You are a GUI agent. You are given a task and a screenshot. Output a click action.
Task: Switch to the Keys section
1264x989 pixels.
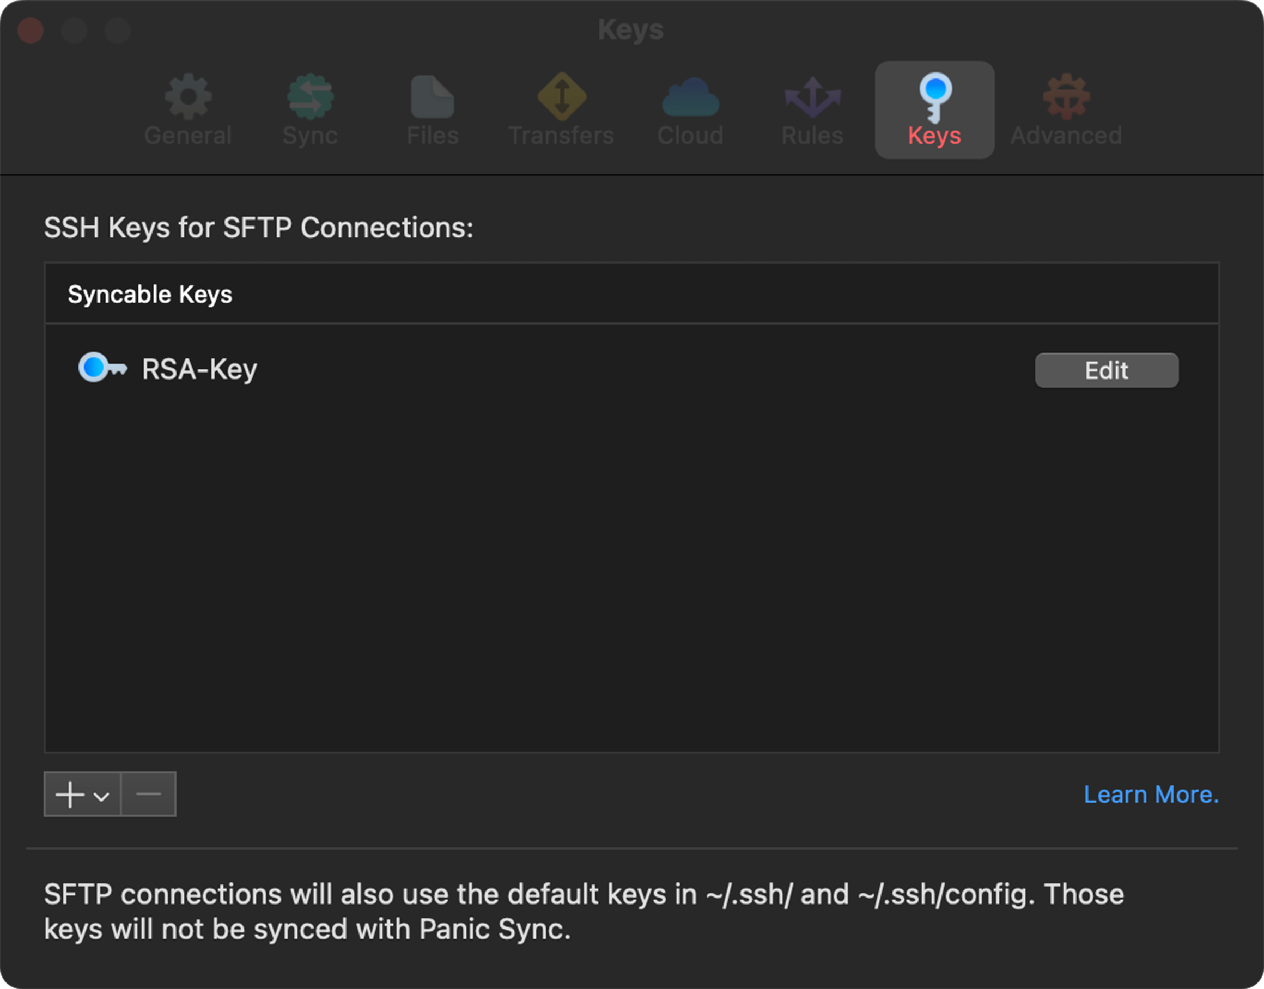pyautogui.click(x=934, y=110)
